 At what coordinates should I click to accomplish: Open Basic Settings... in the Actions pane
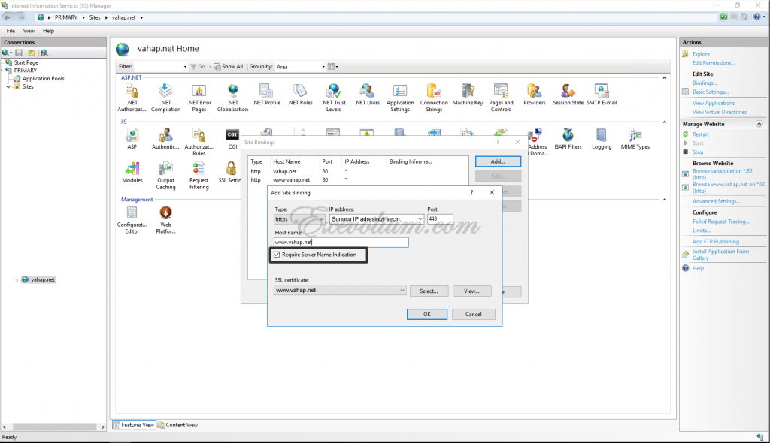pyautogui.click(x=711, y=92)
